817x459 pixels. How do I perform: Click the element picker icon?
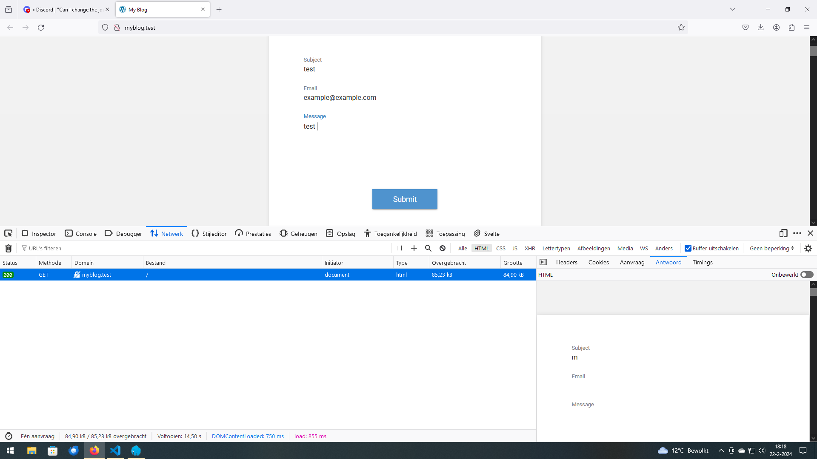pos(8,233)
